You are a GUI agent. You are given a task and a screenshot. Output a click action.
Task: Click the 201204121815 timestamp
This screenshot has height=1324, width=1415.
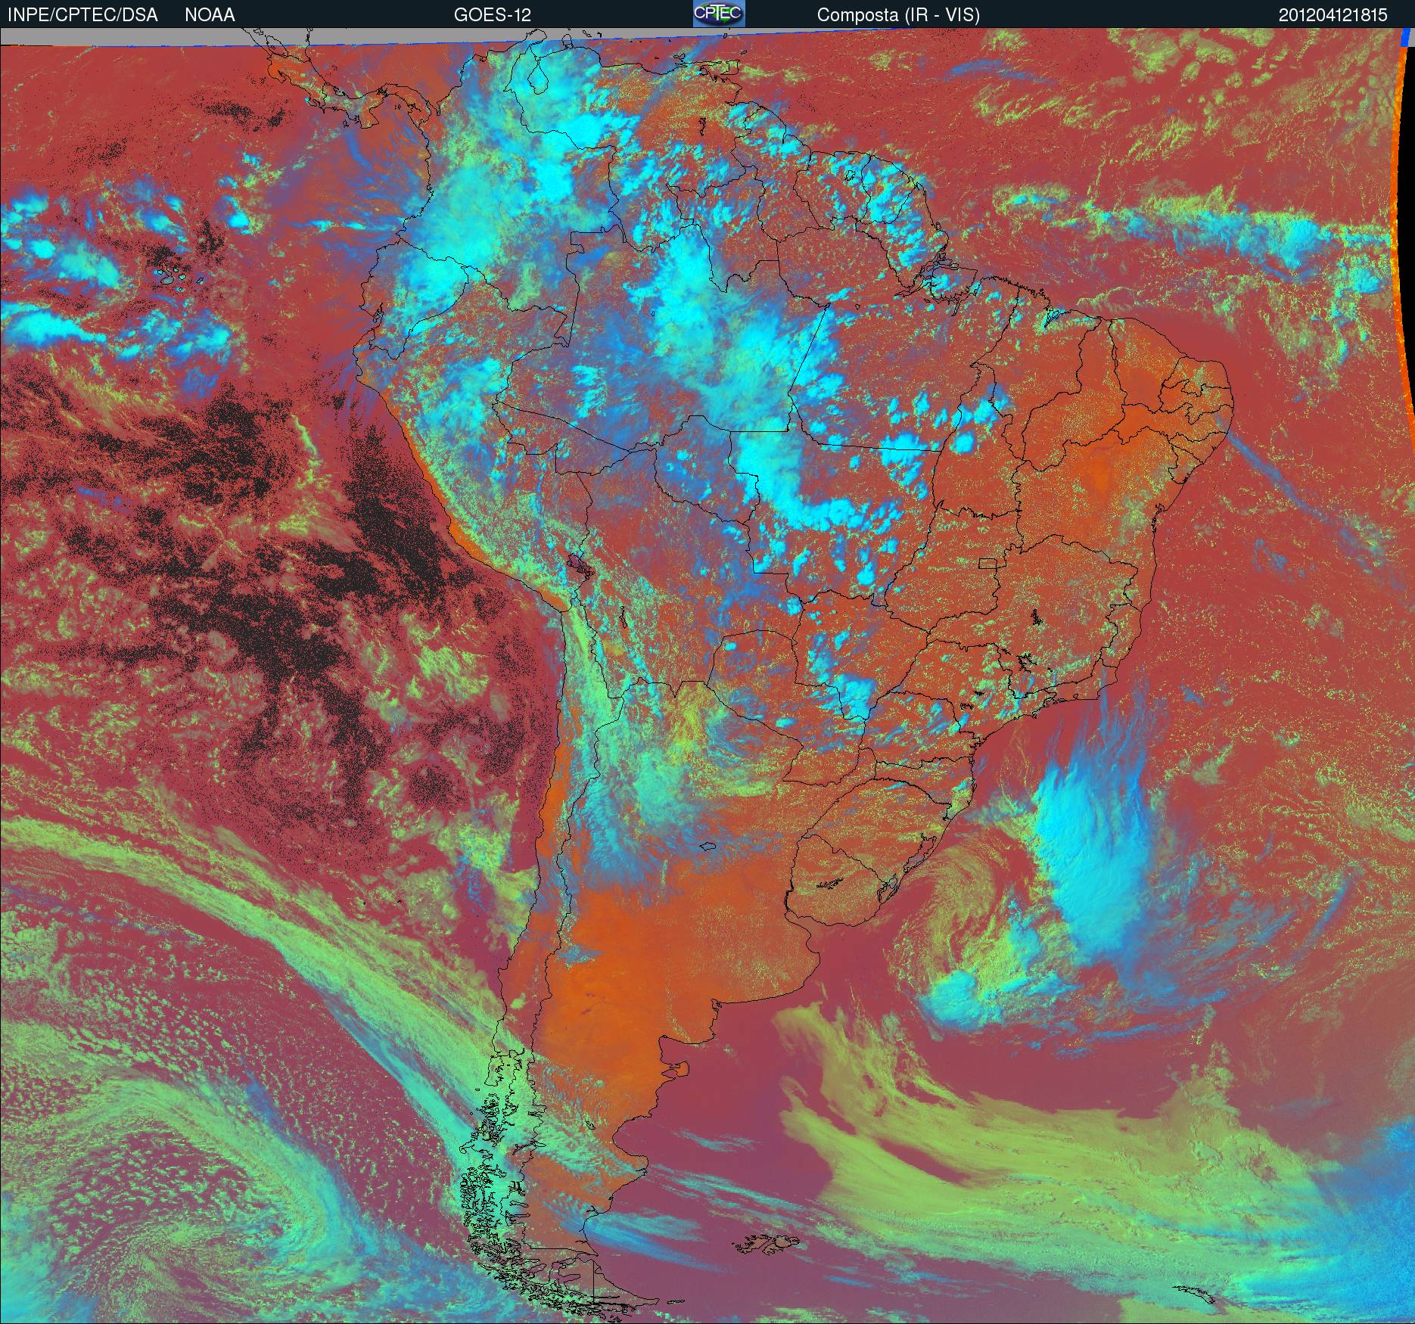point(1333,15)
